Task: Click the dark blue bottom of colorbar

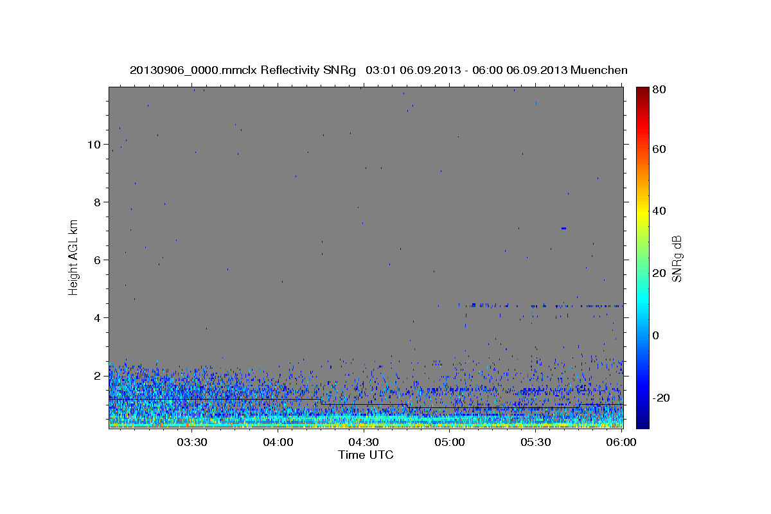Action: pos(642,421)
